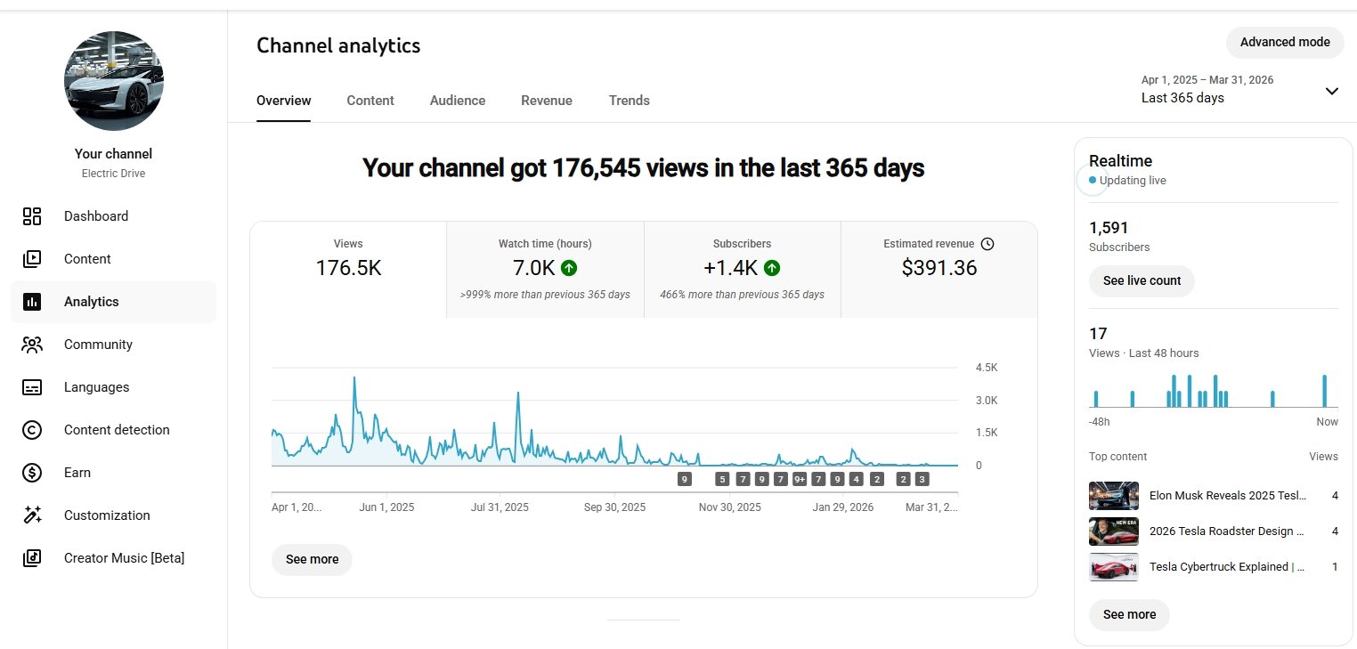
Task: Click the Advanced mode button
Action: [x=1285, y=42]
